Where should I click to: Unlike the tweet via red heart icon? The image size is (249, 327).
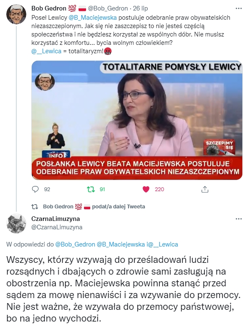(x=146, y=189)
